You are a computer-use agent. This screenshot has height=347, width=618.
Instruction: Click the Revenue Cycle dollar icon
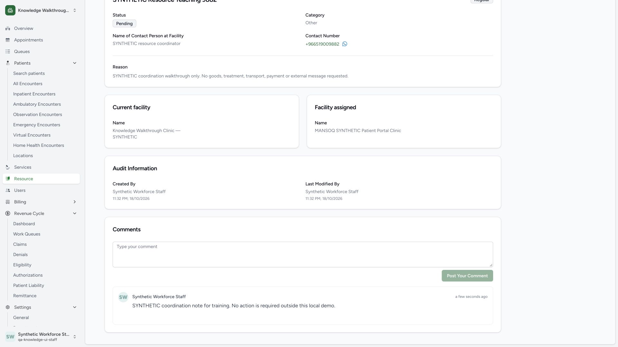(8, 213)
